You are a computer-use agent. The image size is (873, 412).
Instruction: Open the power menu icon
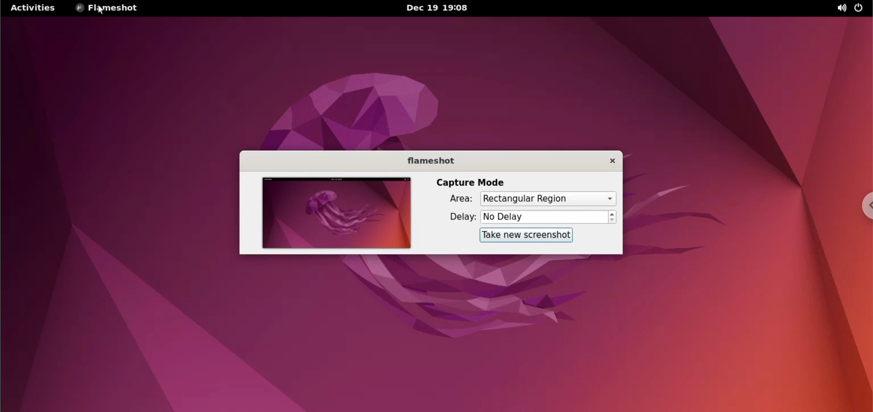point(859,8)
